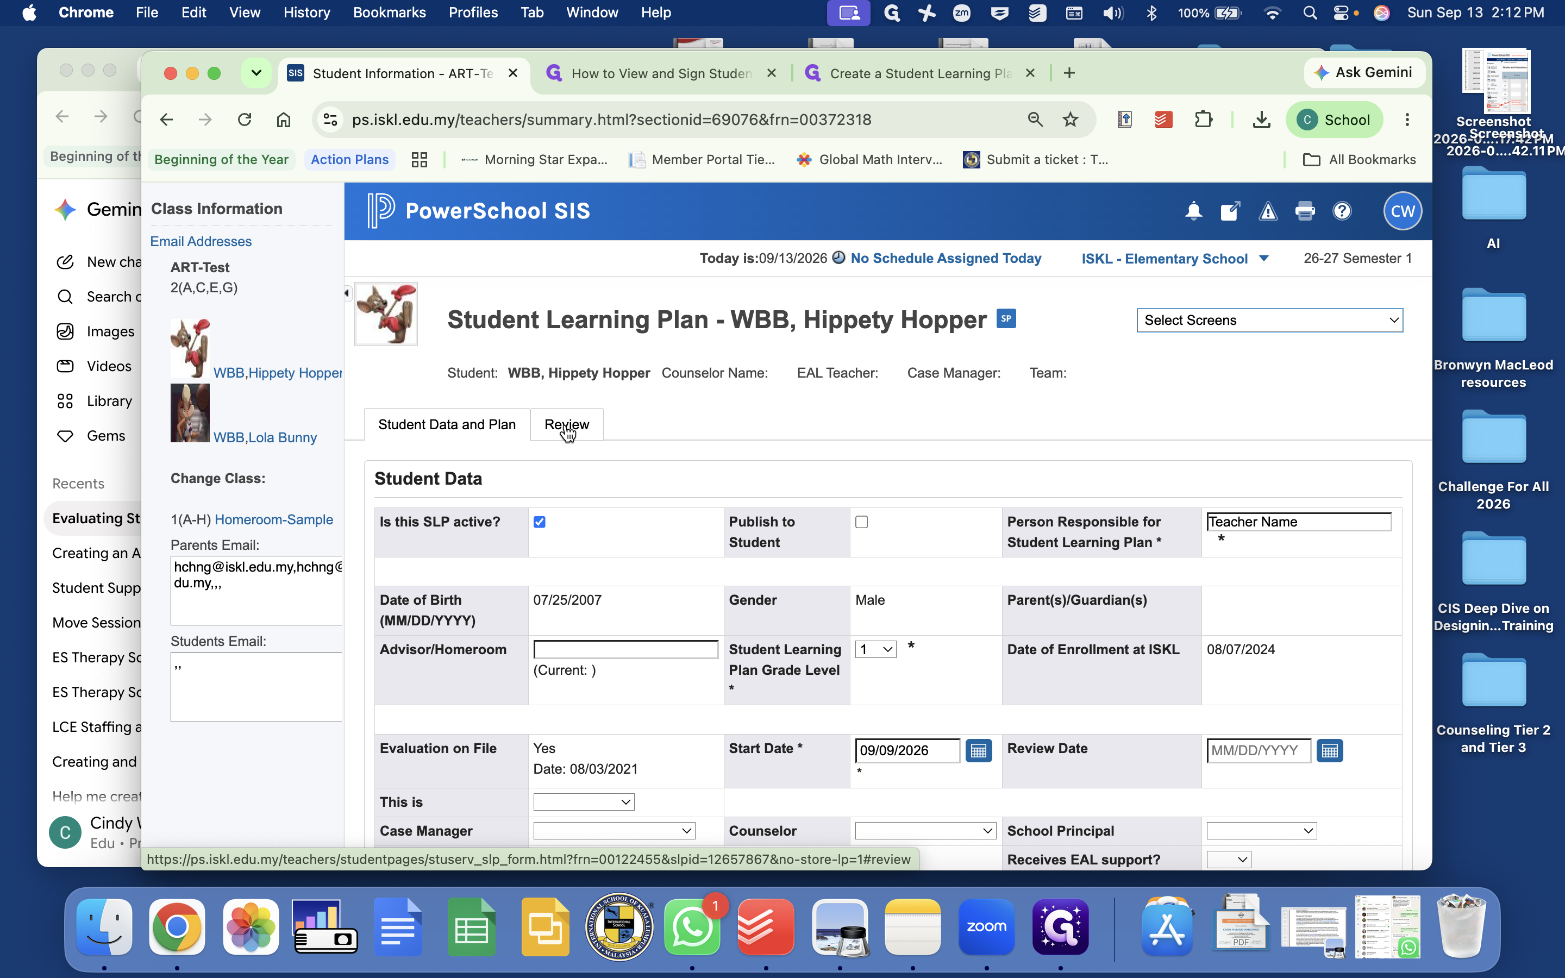Check the Publish to Student checkbox
This screenshot has height=978, width=1565.
(861, 522)
